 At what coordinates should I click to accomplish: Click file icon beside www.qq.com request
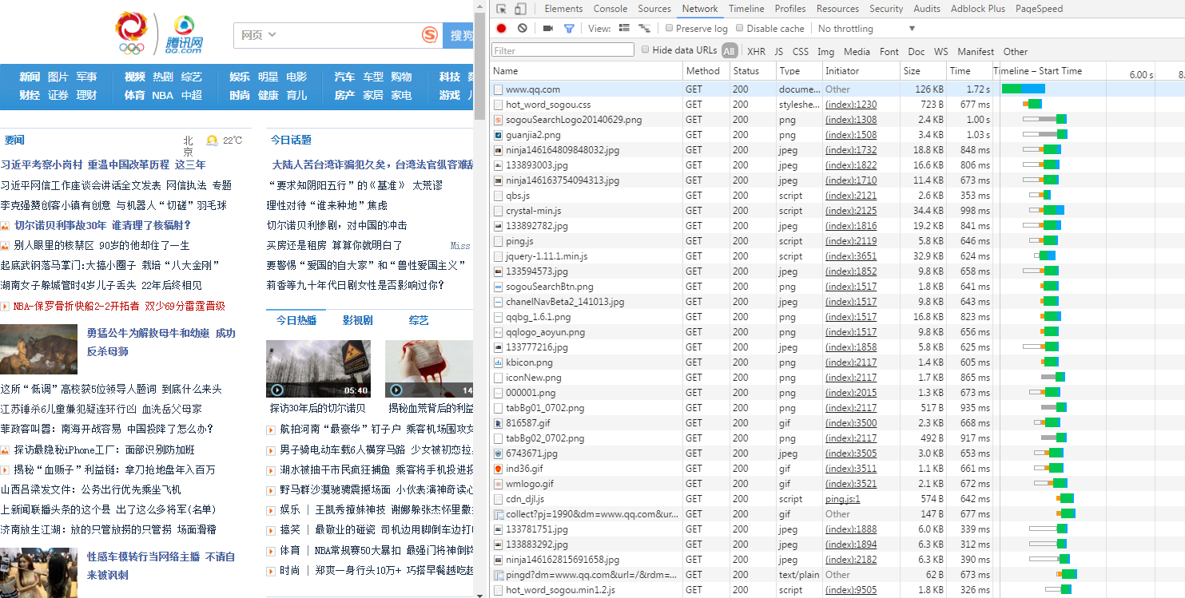[x=498, y=89]
